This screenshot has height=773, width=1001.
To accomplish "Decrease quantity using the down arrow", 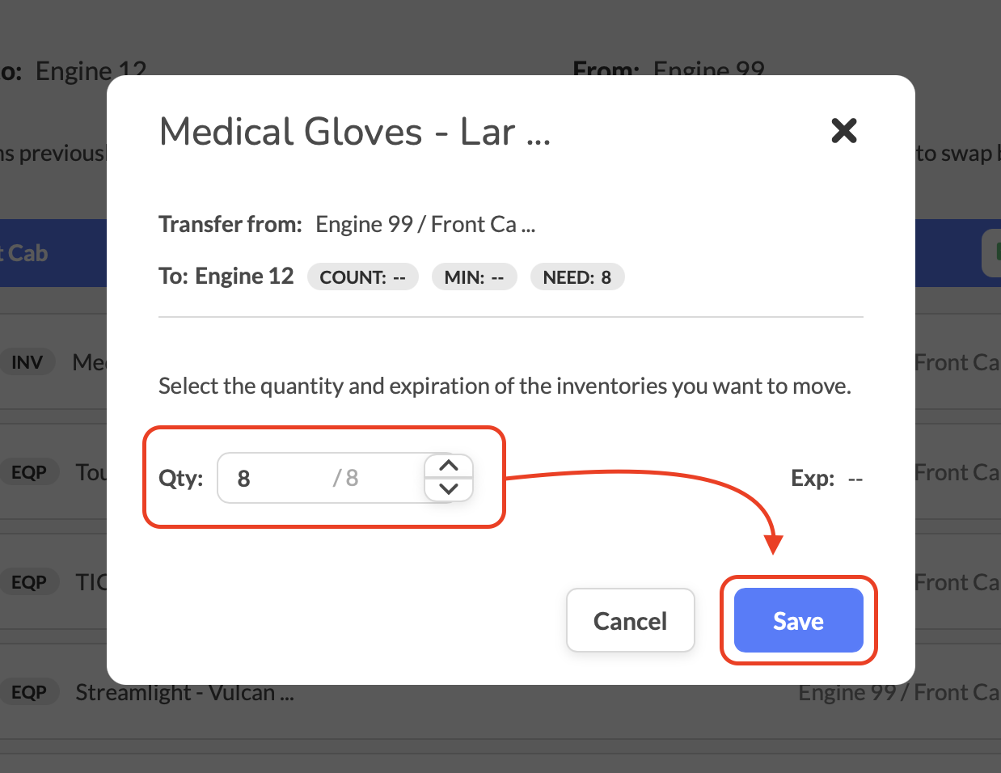I will point(449,489).
